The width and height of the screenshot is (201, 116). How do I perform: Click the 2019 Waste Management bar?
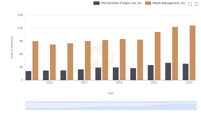pyautogui.click(x=123, y=60)
